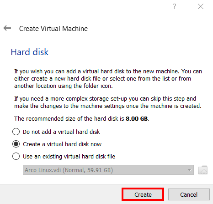Click the 'Hard disk' page heading
This screenshot has width=213, height=204.
click(x=30, y=52)
